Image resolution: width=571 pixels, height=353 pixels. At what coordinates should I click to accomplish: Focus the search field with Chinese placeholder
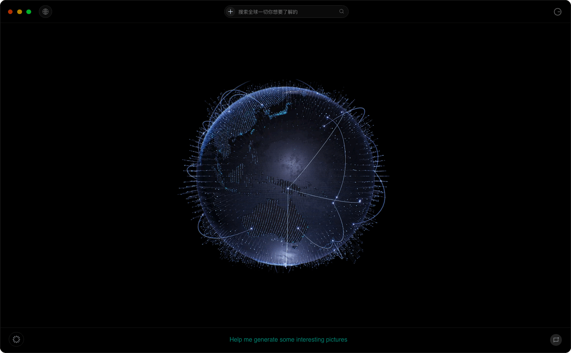(286, 12)
